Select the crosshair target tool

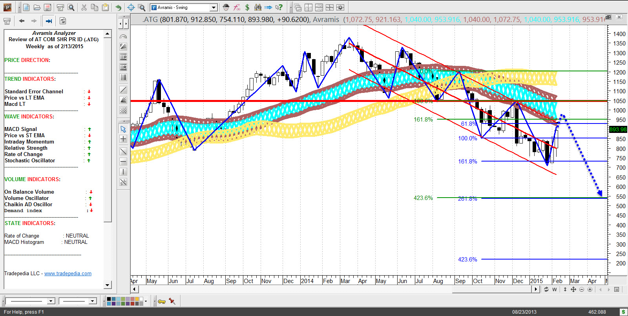[131, 7]
